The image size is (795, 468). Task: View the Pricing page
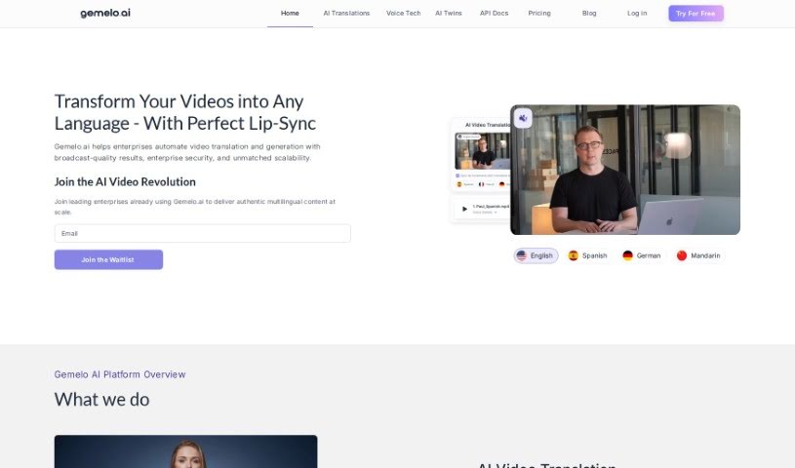tap(539, 14)
